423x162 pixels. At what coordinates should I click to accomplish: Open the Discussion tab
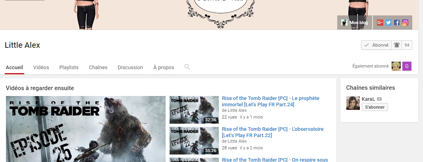[130, 67]
